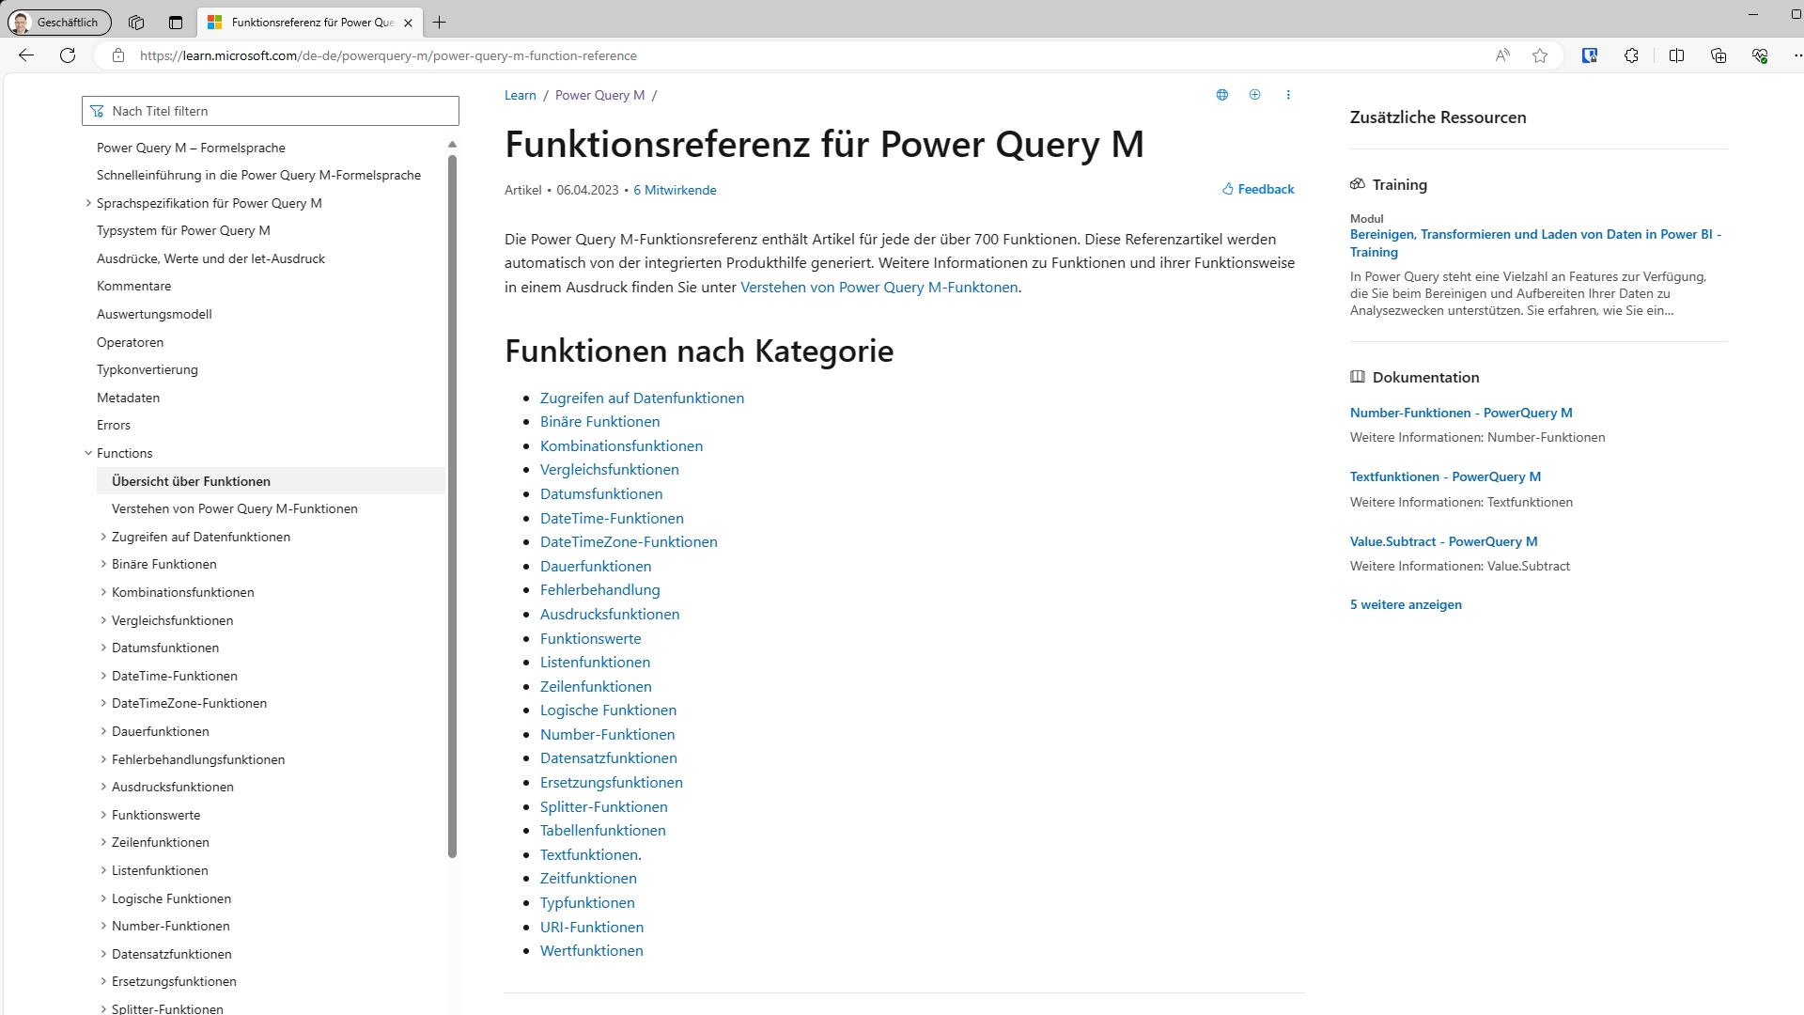The height and width of the screenshot is (1015, 1804).
Task: Expand Zugreifen auf Datenfunktionen in sidebar
Action: click(x=103, y=537)
